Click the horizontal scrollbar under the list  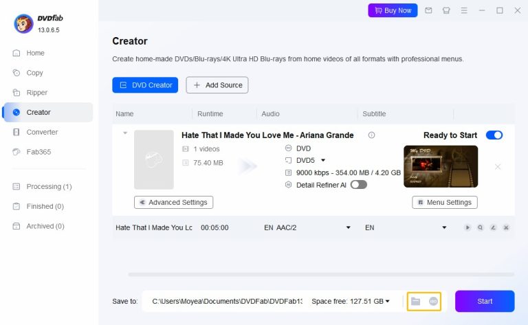pyautogui.click(x=321, y=275)
